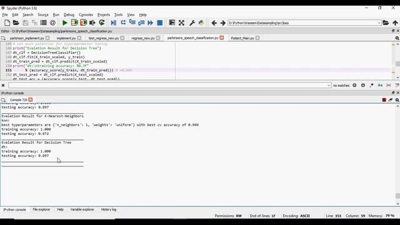Screen dimensions: 400x225
Task: Expand working directory path dropdown
Action: 379,23
